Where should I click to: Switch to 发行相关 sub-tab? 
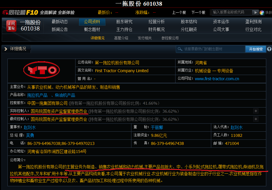(x=145, y=38)
